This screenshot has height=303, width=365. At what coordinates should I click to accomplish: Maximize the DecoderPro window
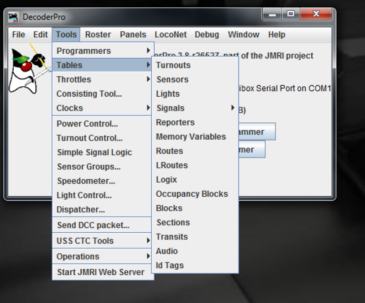291,14
